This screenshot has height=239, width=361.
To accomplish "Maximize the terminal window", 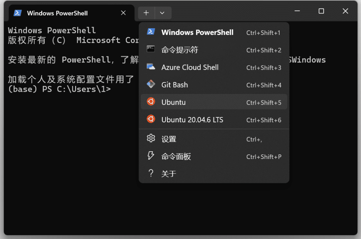I will click(x=321, y=11).
